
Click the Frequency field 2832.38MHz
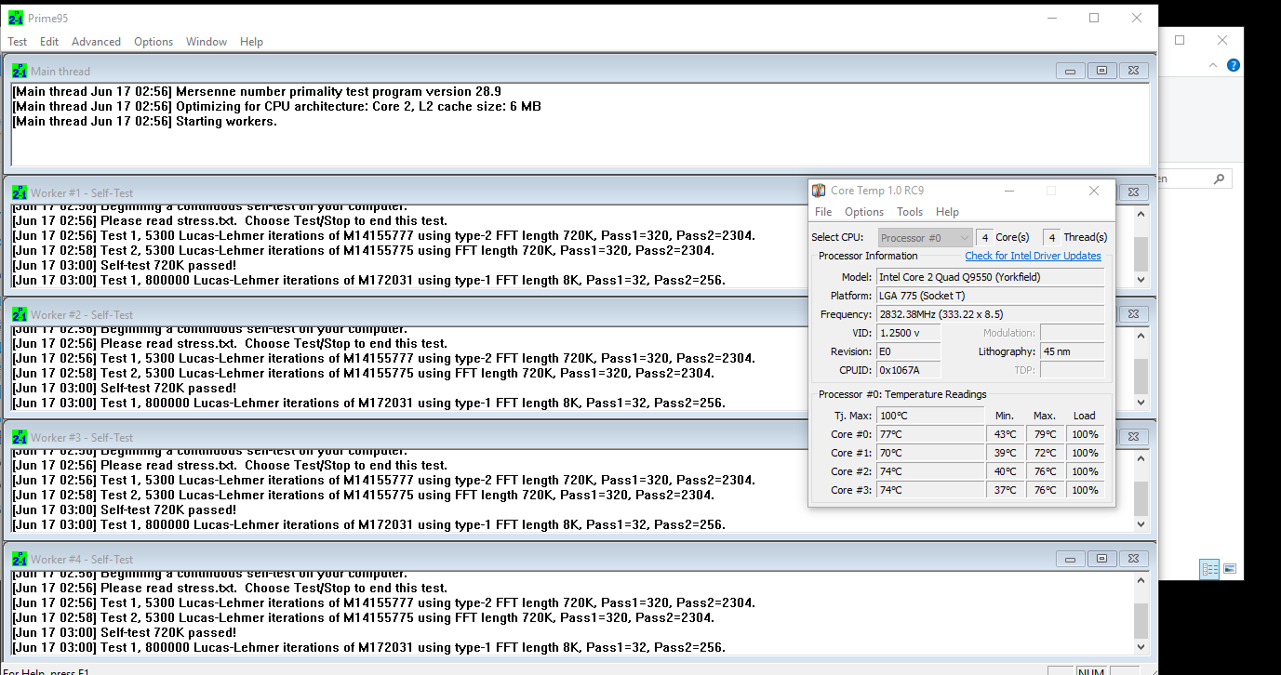pos(991,314)
